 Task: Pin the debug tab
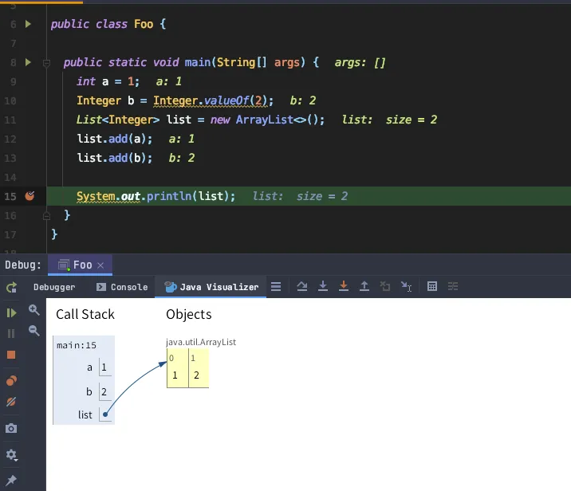(11, 481)
